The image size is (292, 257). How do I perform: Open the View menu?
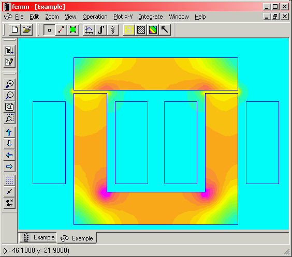(70, 17)
